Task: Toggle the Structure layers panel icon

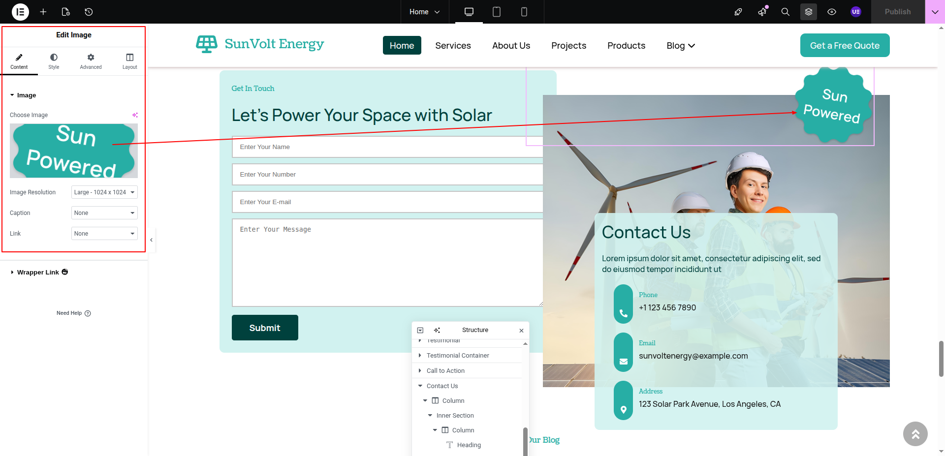Action: point(808,12)
